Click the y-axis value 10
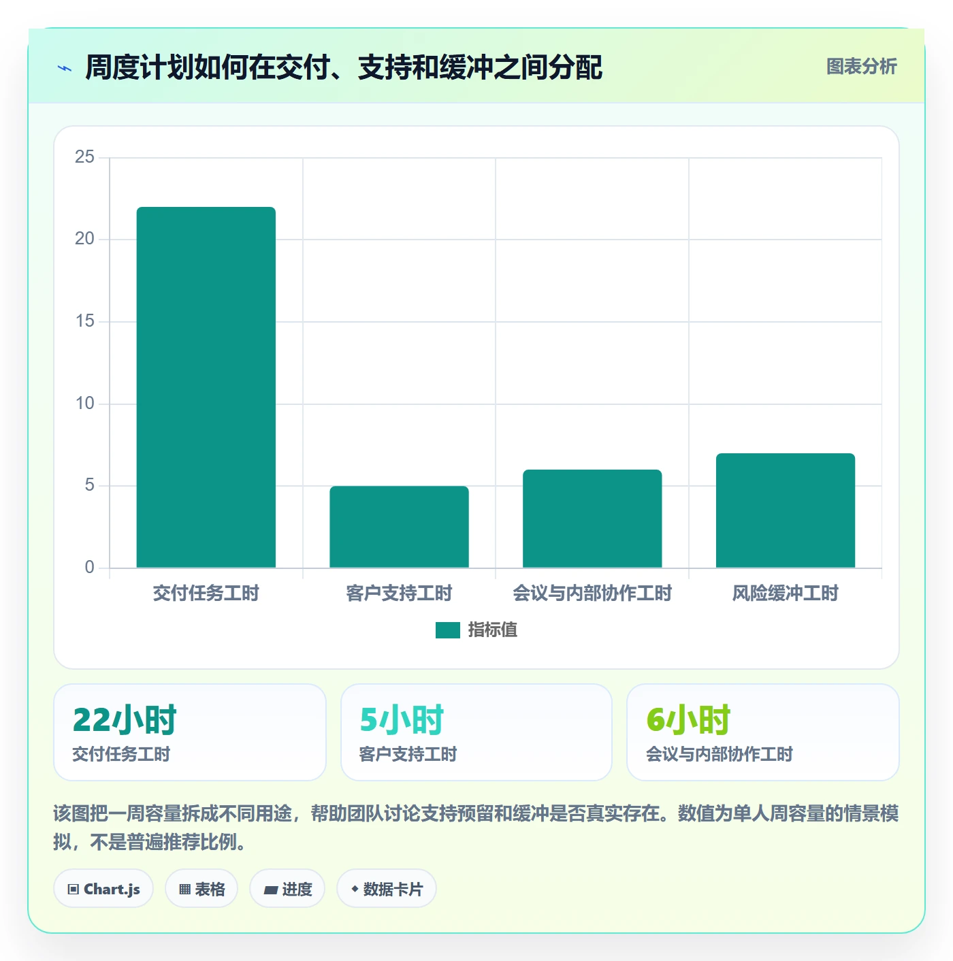 pos(85,404)
